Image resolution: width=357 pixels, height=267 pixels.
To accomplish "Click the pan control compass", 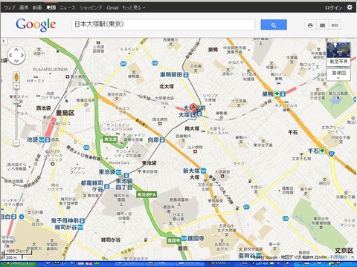I will pos(16,56).
